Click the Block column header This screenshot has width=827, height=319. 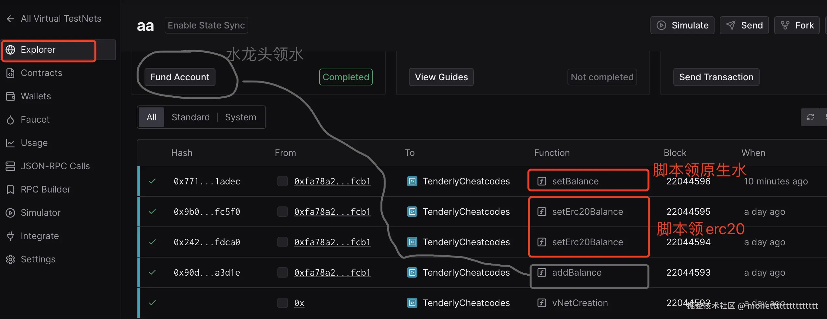675,153
